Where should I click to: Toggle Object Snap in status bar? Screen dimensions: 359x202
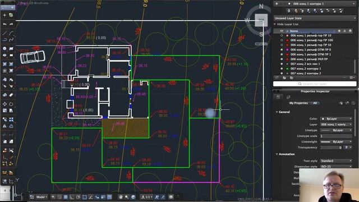click(x=85, y=197)
